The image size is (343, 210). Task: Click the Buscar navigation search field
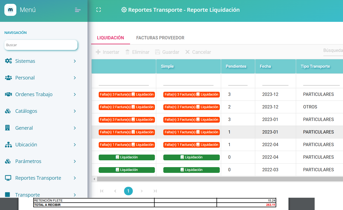coord(41,45)
